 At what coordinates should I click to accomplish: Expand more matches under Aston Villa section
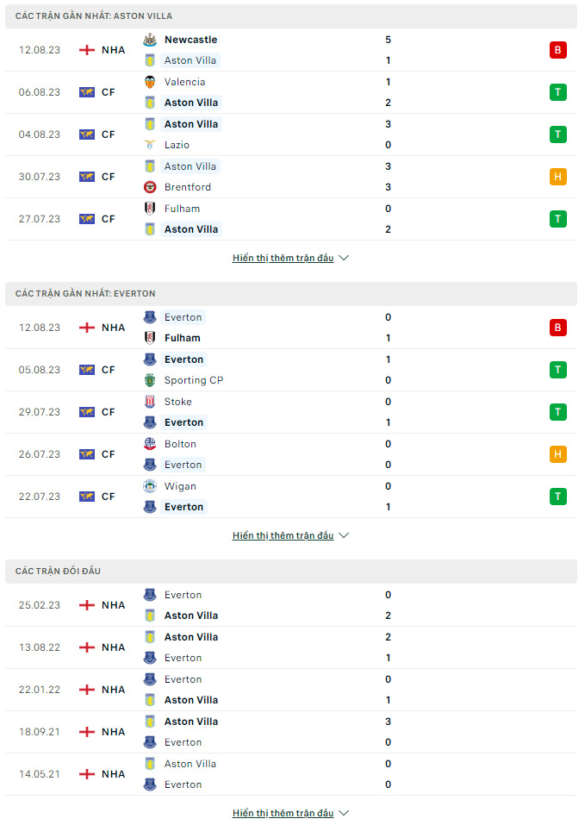(290, 258)
